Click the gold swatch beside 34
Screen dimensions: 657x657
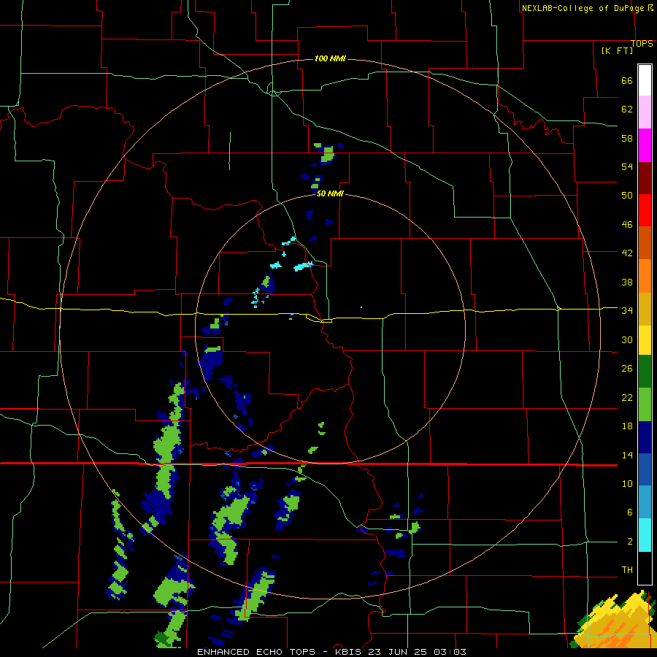pos(645,309)
